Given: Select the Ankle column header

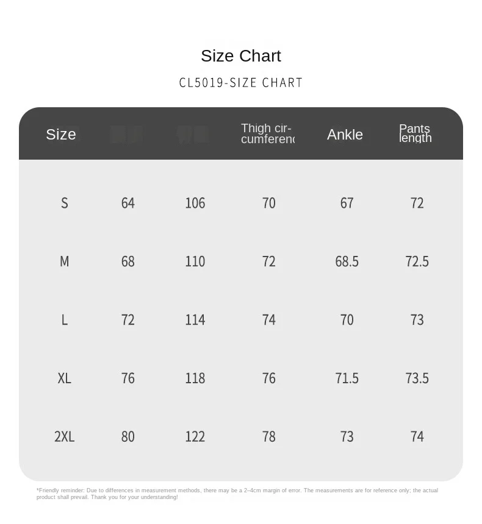Looking at the screenshot, I should [345, 135].
